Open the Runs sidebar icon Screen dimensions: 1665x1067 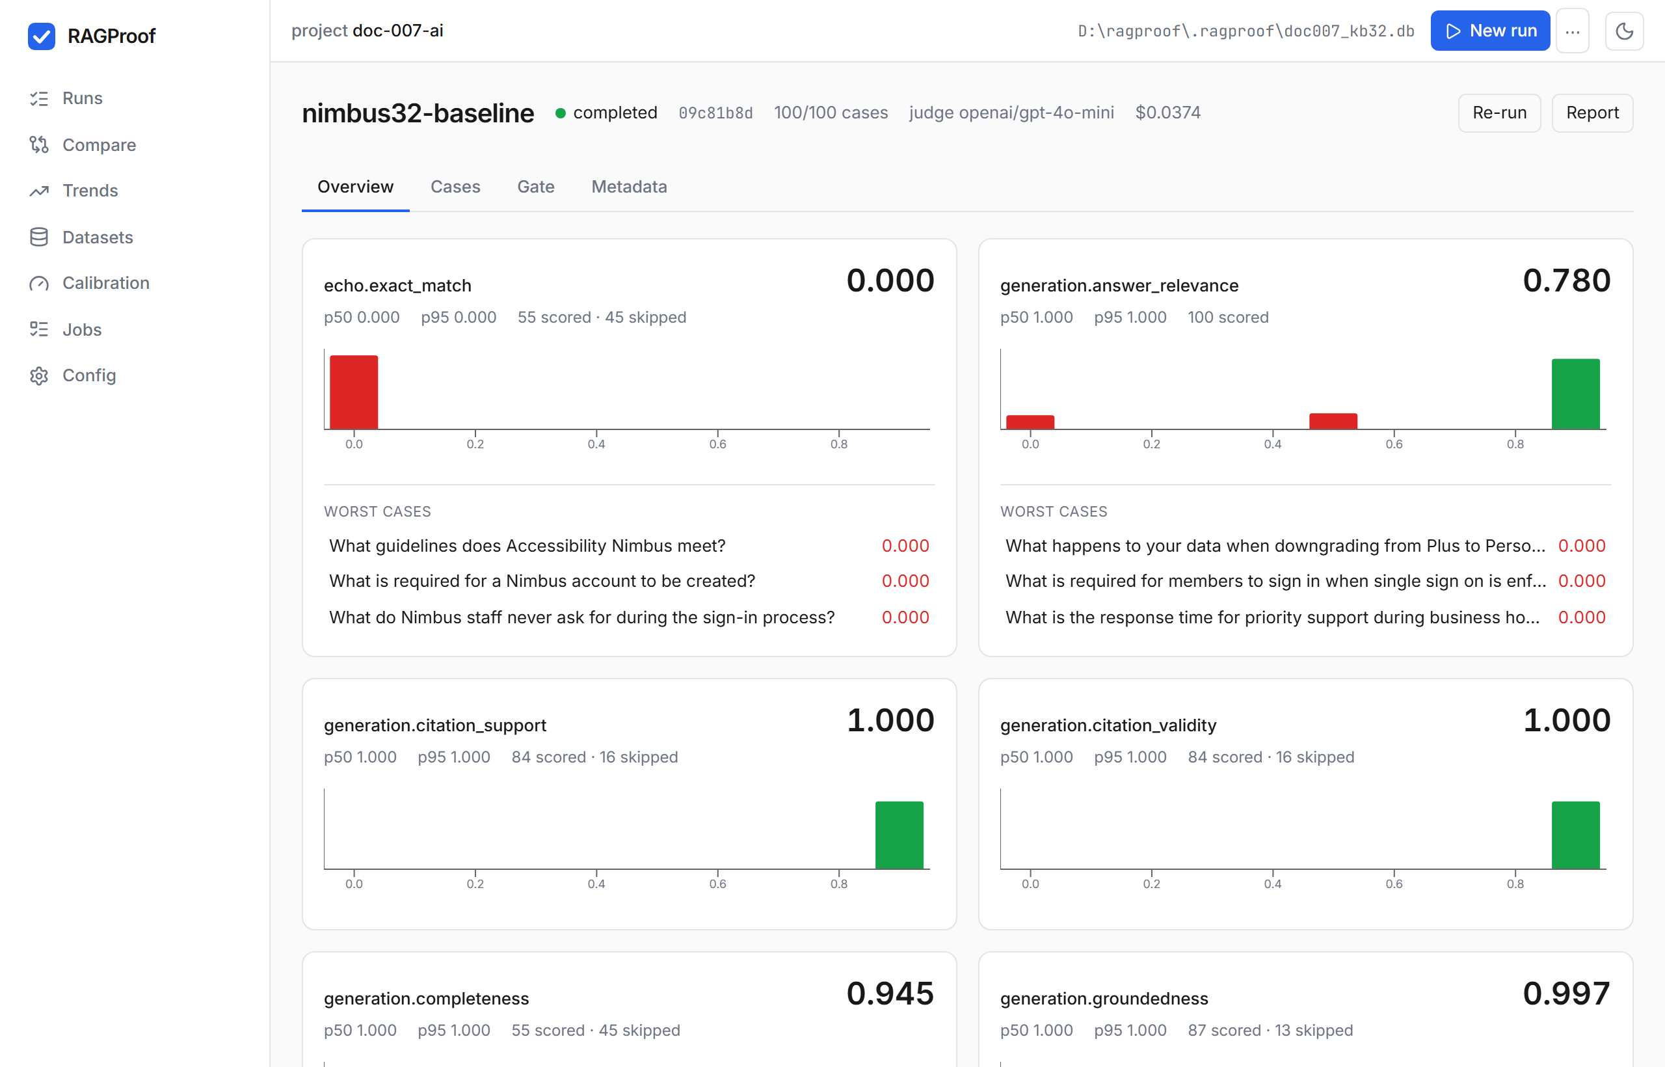point(39,98)
